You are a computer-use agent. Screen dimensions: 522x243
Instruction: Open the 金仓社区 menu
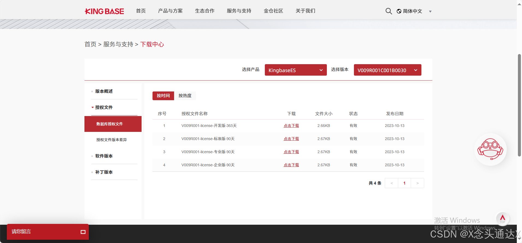tap(273, 11)
